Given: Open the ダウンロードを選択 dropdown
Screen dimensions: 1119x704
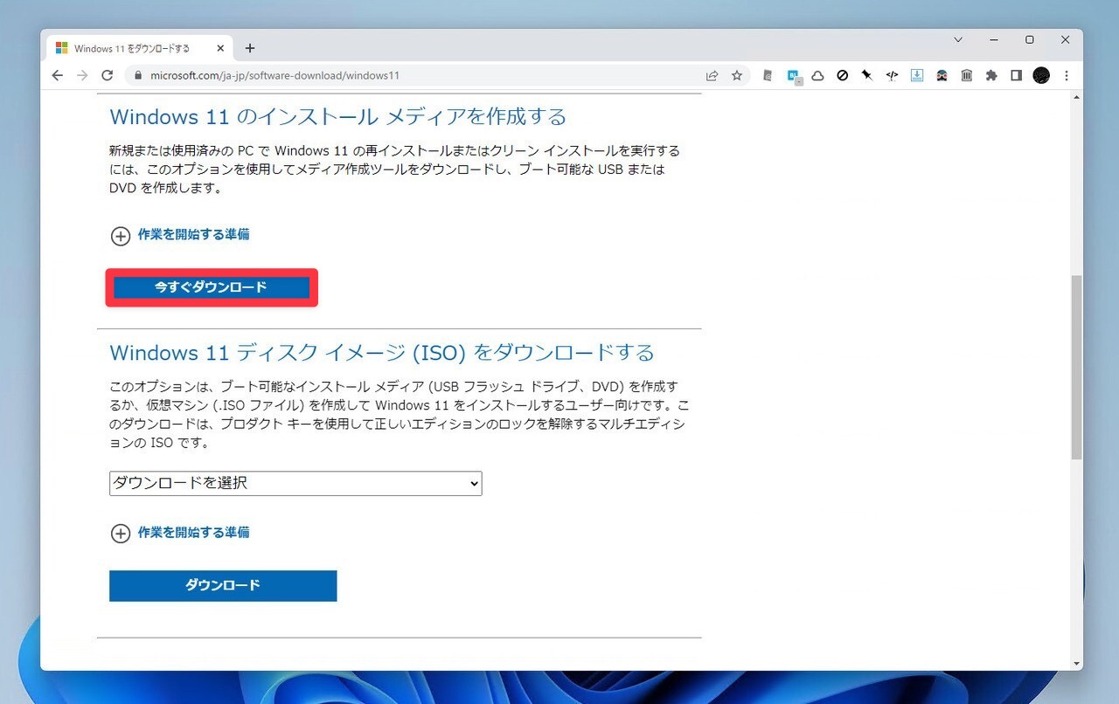Looking at the screenshot, I should (295, 483).
